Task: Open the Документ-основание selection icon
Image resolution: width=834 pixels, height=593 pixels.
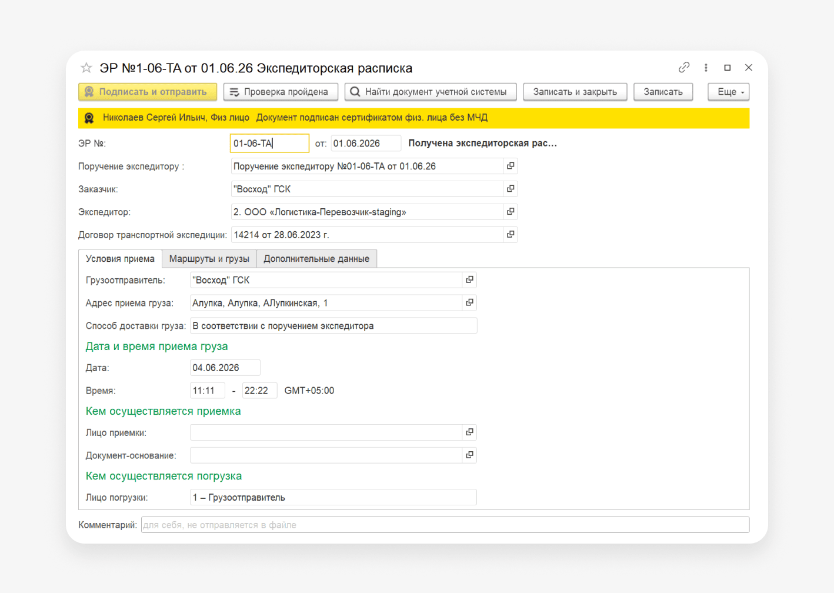Action: (x=469, y=455)
